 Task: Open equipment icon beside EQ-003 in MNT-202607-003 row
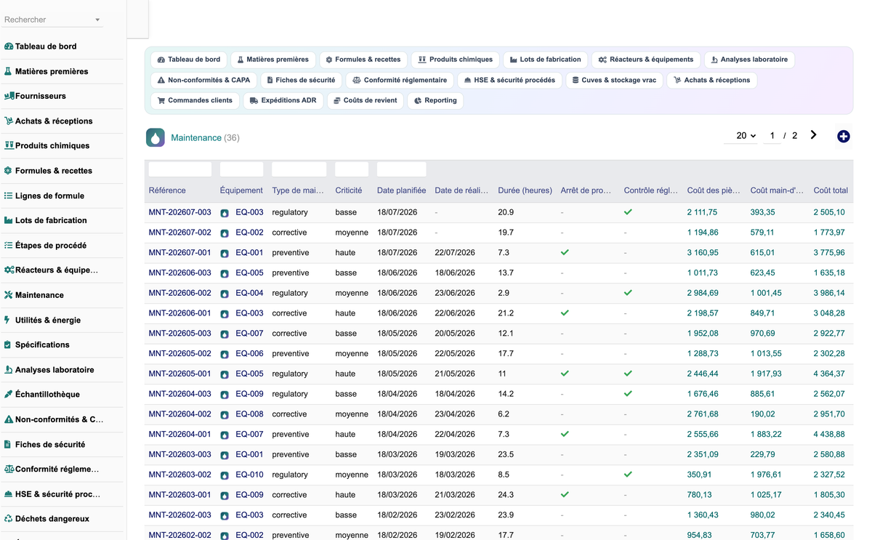pyautogui.click(x=225, y=213)
